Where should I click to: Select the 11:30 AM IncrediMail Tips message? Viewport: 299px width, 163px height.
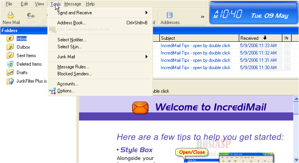pos(195,68)
